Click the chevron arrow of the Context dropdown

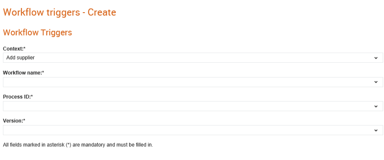[376, 58]
